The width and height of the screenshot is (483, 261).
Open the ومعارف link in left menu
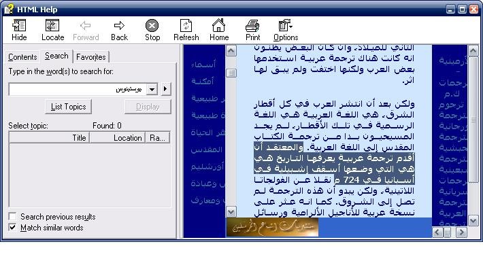click(205, 201)
